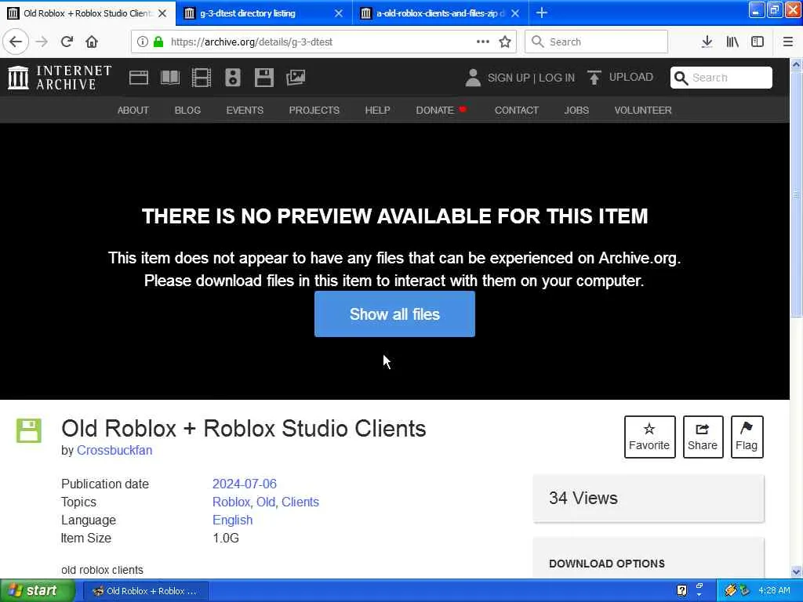Open the Video film strip icon
The height and width of the screenshot is (602, 803).
coord(202,78)
